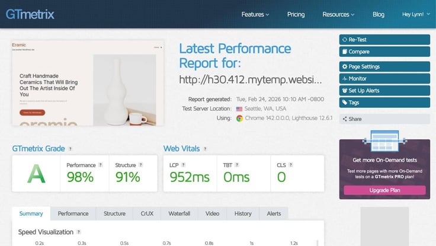The height and width of the screenshot is (246, 436).
Task: Click the tested URL h30.412.mytemp.websi...
Action: pyautogui.click(x=250, y=79)
